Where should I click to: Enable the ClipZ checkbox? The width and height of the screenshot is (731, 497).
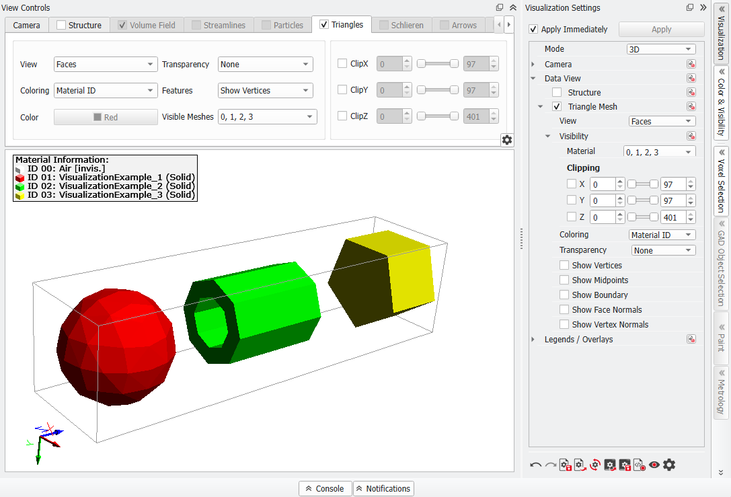pyautogui.click(x=342, y=116)
